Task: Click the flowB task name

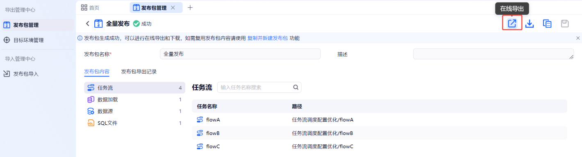Action: tap(213, 133)
